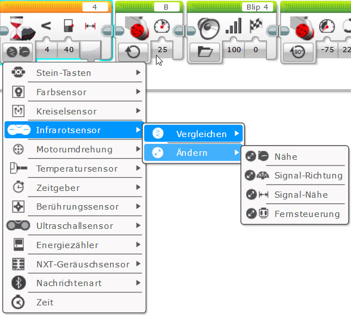Open the Ultraschallsensor submenu

pos(74,225)
